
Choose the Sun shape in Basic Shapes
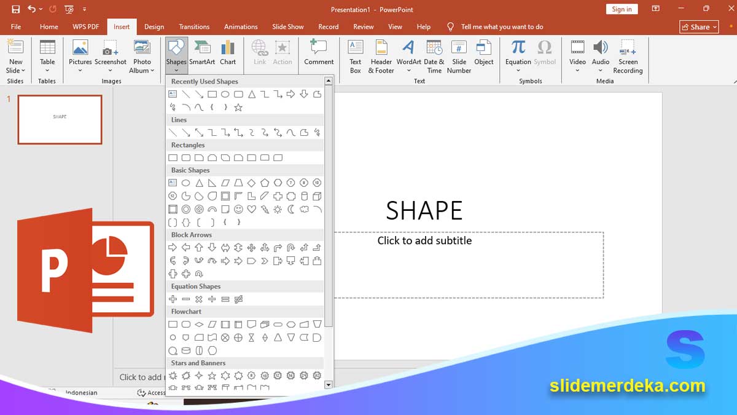coord(278,210)
